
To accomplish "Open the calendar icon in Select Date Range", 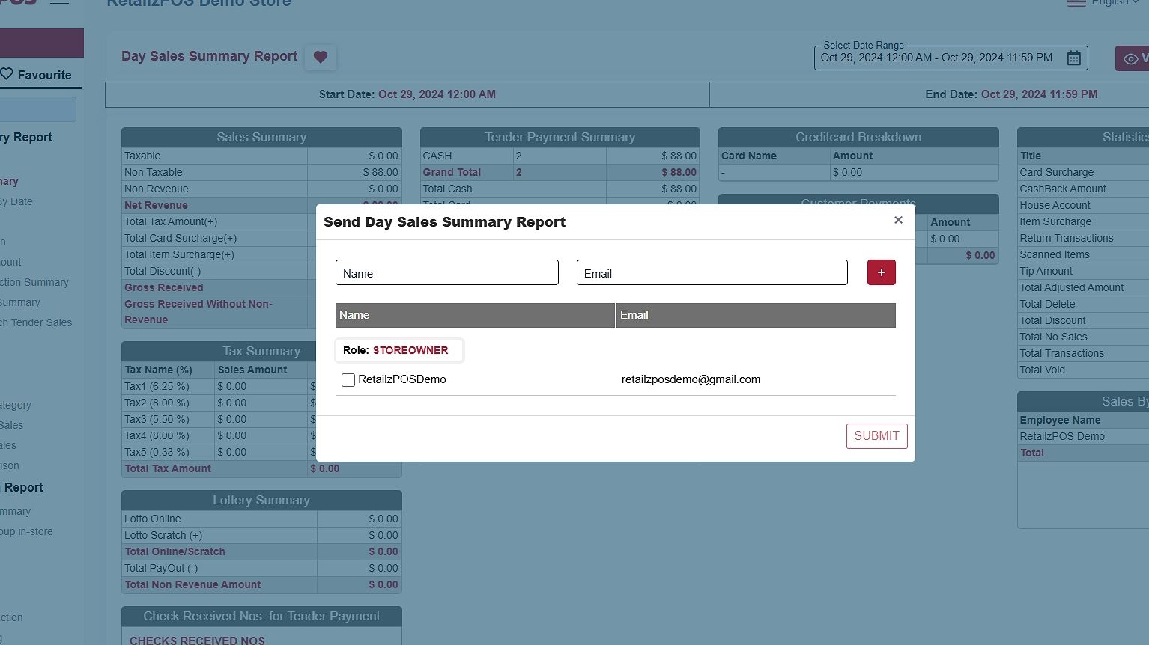I will tap(1073, 58).
